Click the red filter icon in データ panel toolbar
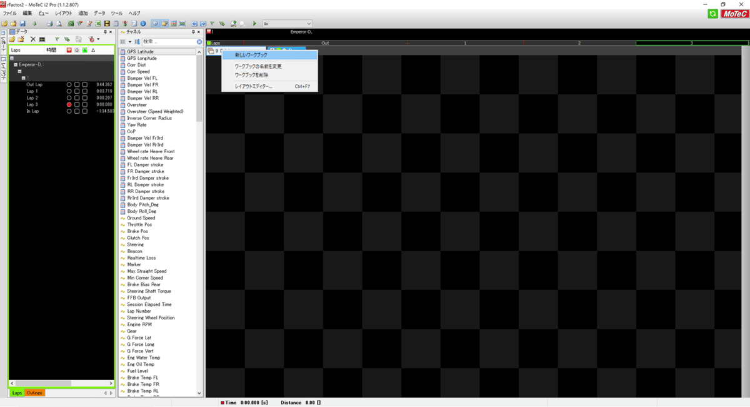The image size is (750, 407). click(x=91, y=39)
